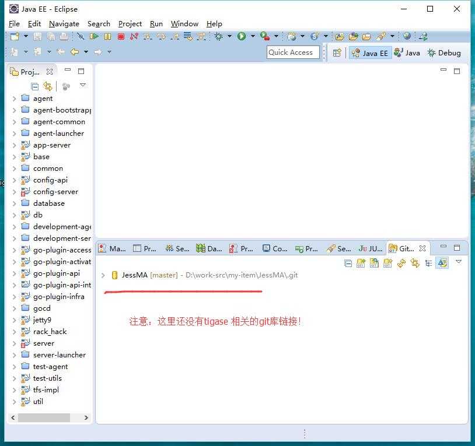Open the Window menu

[184, 23]
